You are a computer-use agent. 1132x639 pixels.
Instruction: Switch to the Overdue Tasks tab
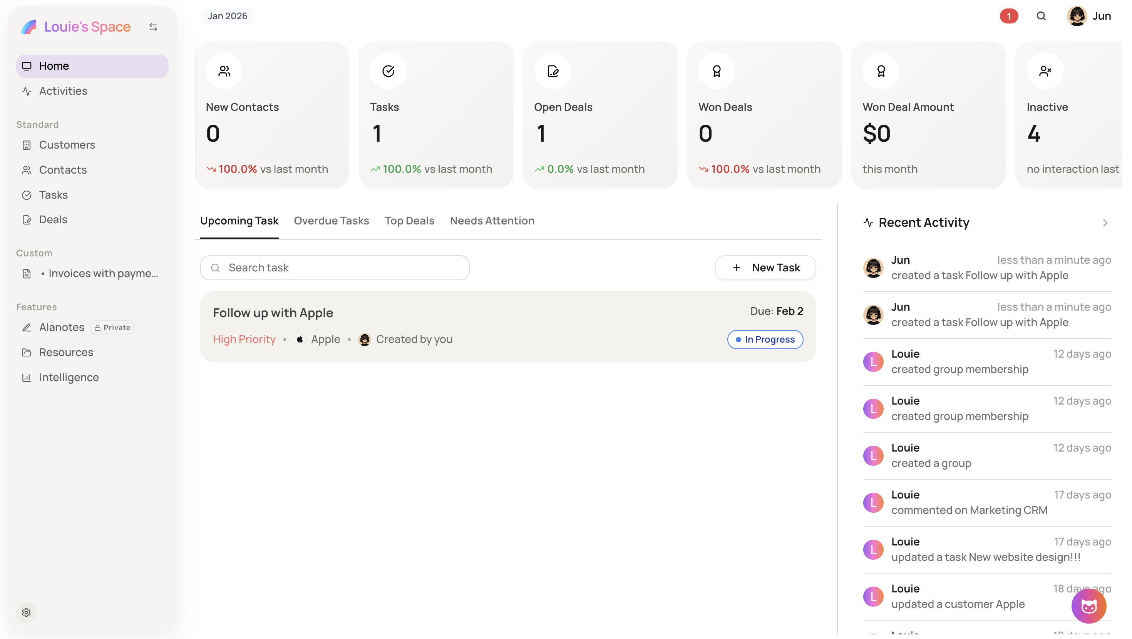pos(332,221)
